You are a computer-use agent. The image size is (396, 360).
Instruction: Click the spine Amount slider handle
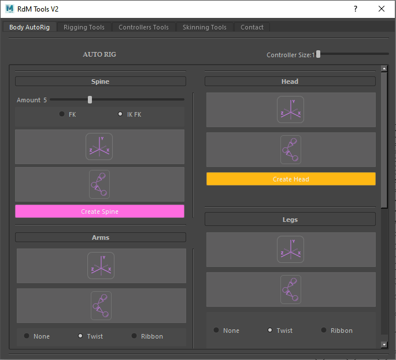(x=90, y=100)
